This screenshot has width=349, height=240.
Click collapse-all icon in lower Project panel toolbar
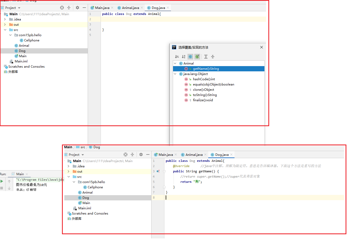(132, 154)
